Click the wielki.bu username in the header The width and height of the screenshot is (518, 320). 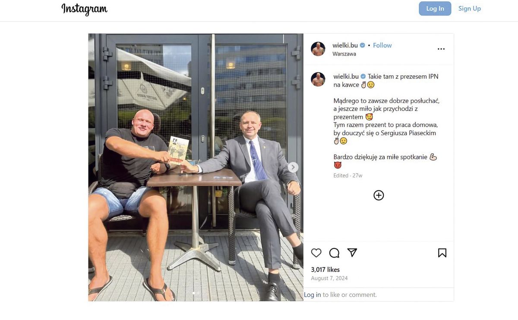[345, 45]
